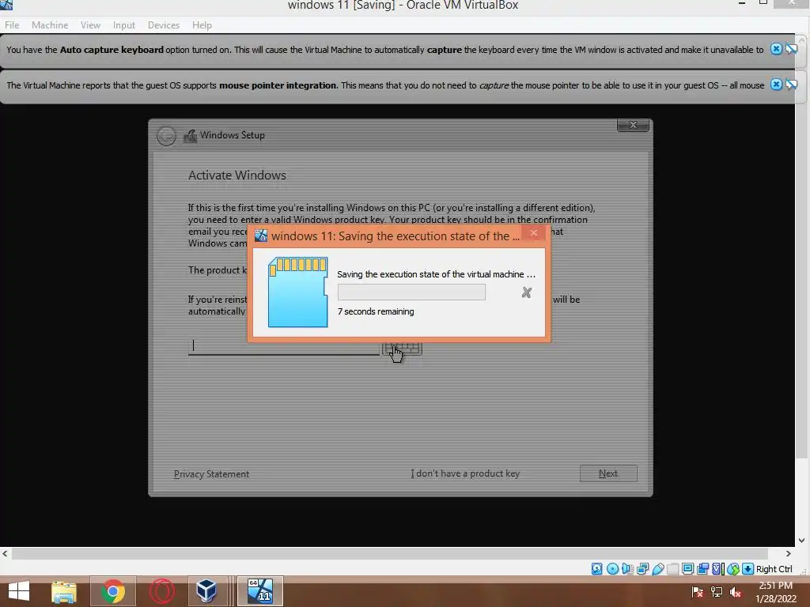Open the Machine menu
Image resolution: width=810 pixels, height=607 pixels.
point(50,25)
